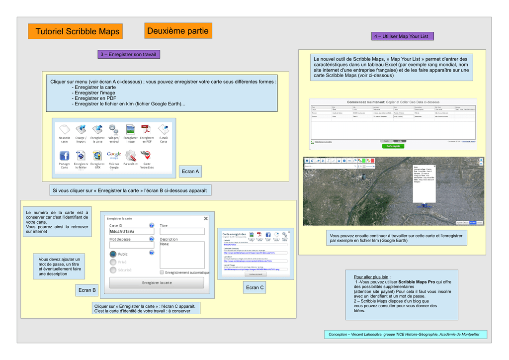
Task: Click the skyscraper marker on the map
Action: (363, 177)
